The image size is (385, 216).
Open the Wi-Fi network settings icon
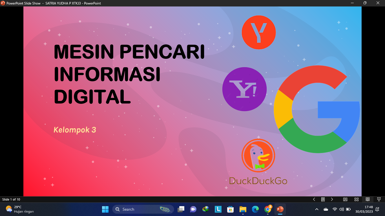click(x=335, y=209)
